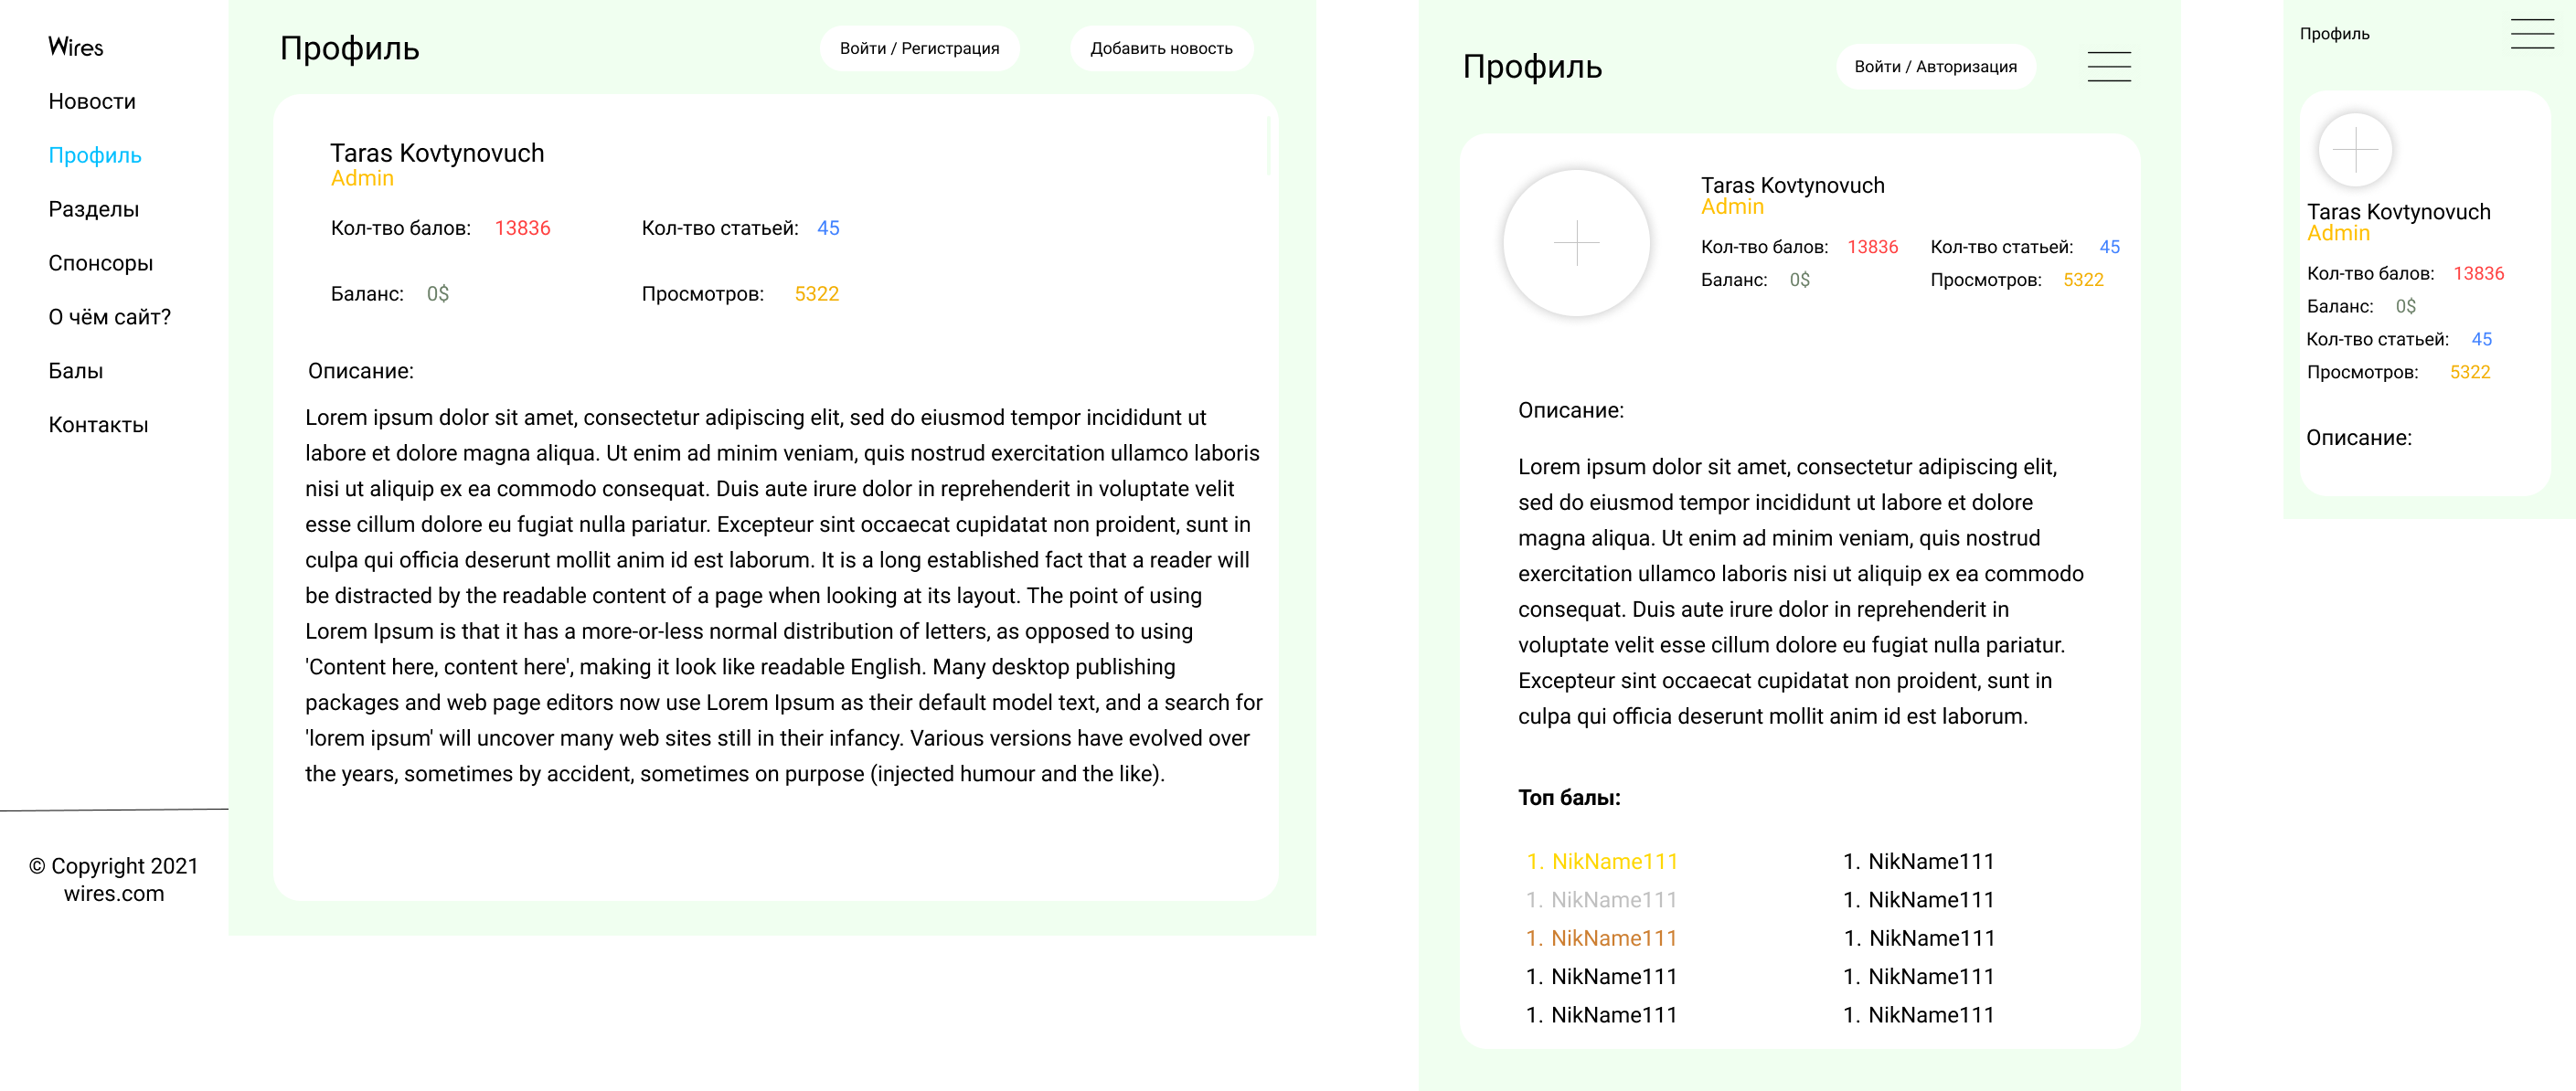This screenshot has width=2576, height=1091.
Task: Open the Новости sidebar menu item
Action: point(92,101)
